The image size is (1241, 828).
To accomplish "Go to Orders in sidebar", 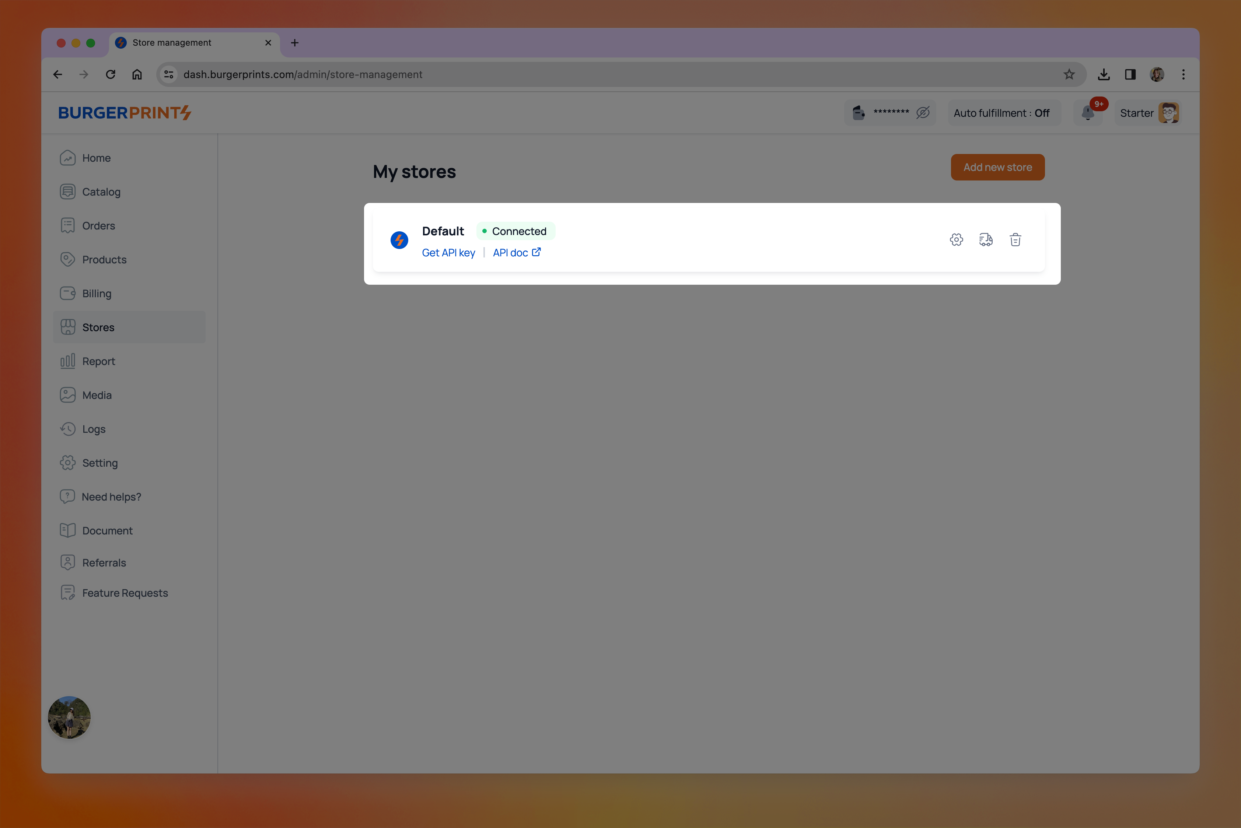I will [98, 226].
